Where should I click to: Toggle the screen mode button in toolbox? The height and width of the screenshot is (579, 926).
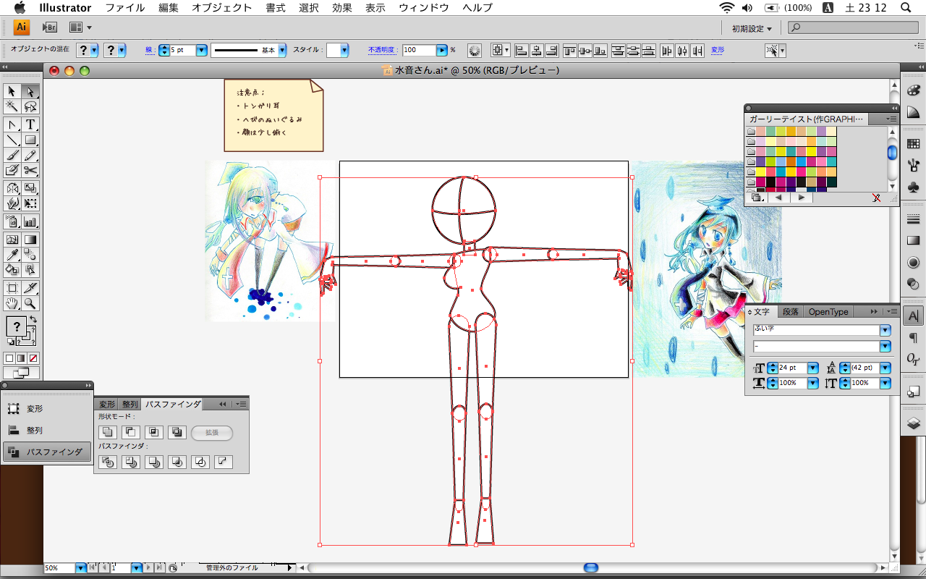(21, 373)
